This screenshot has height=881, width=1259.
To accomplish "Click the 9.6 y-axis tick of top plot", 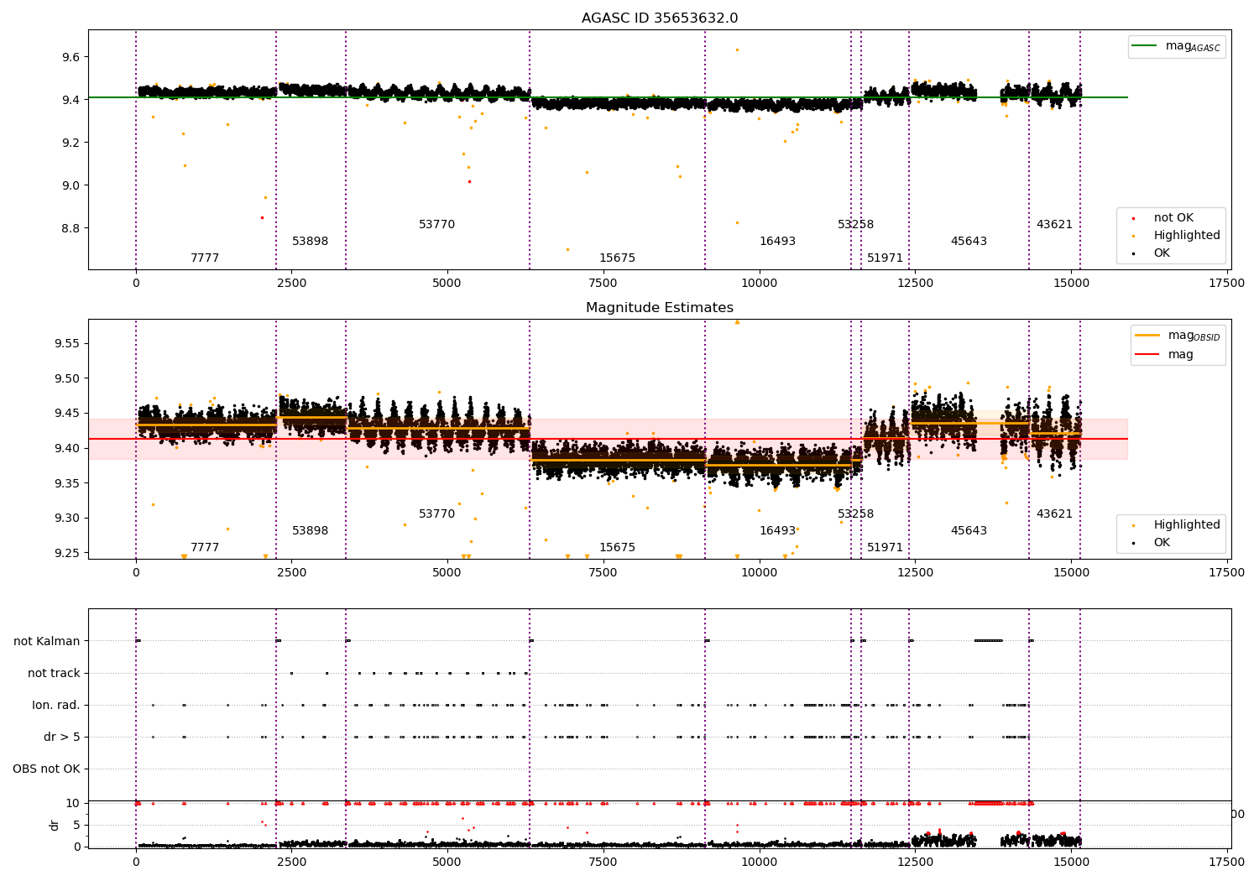I will click(x=71, y=57).
